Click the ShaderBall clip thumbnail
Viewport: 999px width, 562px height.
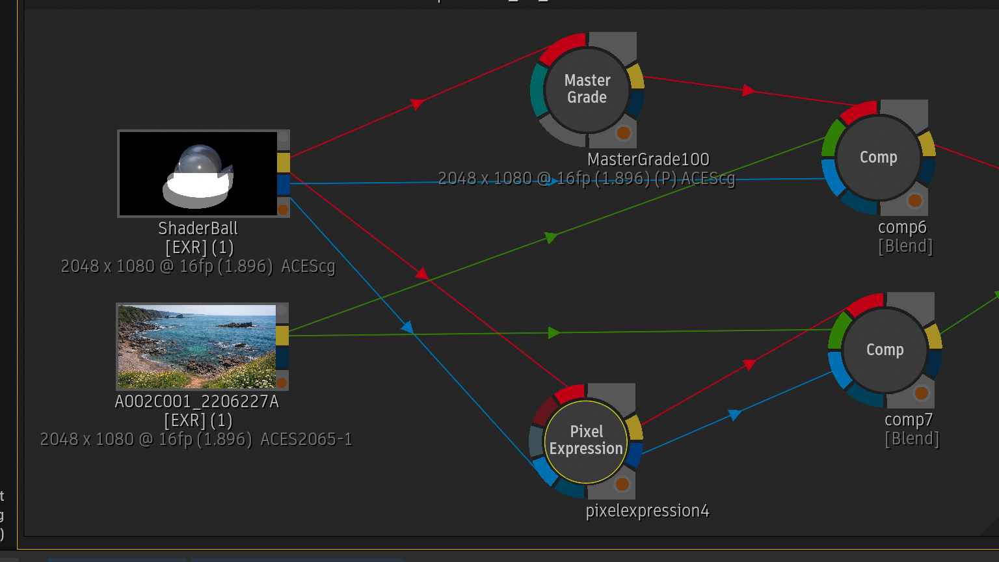pos(198,173)
